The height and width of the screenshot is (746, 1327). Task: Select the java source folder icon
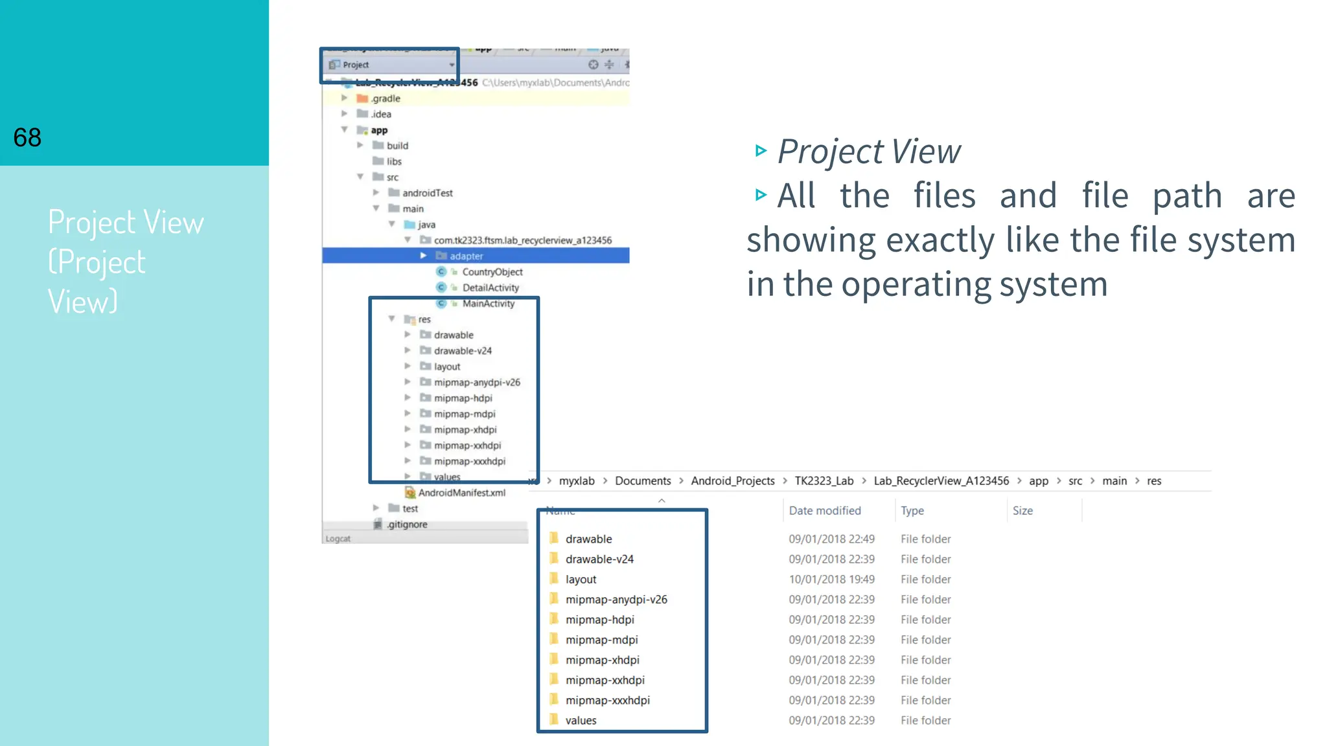coord(410,225)
